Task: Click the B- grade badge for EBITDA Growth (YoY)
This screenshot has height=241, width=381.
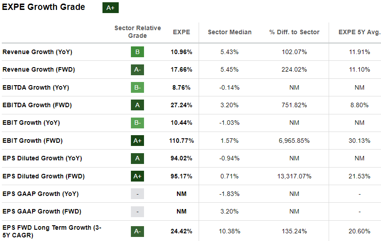Action: [x=137, y=87]
